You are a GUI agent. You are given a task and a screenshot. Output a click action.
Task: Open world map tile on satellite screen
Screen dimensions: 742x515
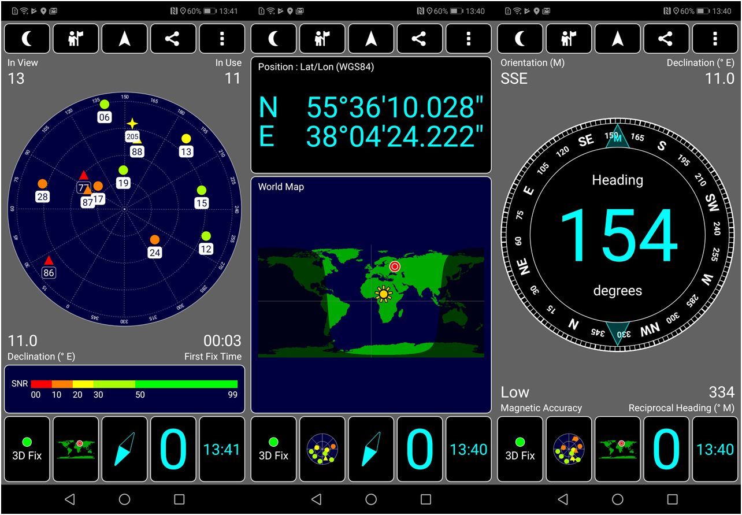point(76,449)
